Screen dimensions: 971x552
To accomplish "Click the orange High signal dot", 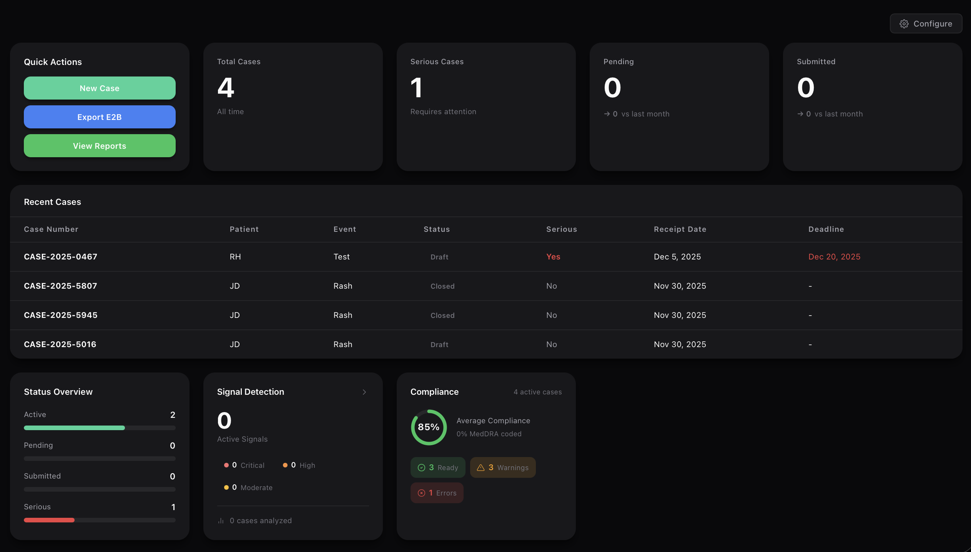I will pyautogui.click(x=286, y=465).
